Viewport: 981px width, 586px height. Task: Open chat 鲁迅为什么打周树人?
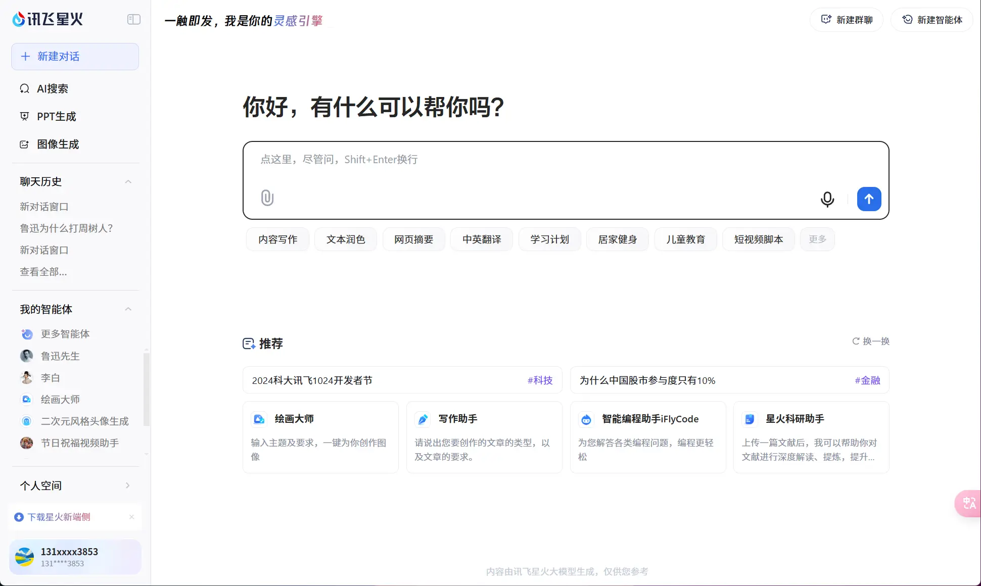66,228
